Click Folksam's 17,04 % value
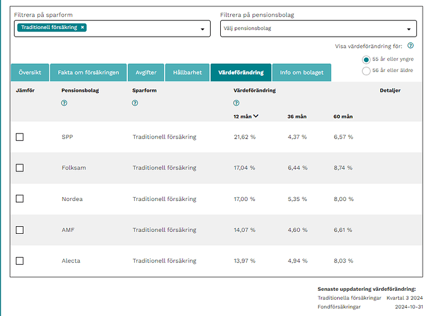 244,168
